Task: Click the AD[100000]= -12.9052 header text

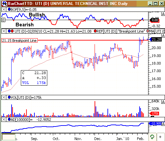Action: 31,120
